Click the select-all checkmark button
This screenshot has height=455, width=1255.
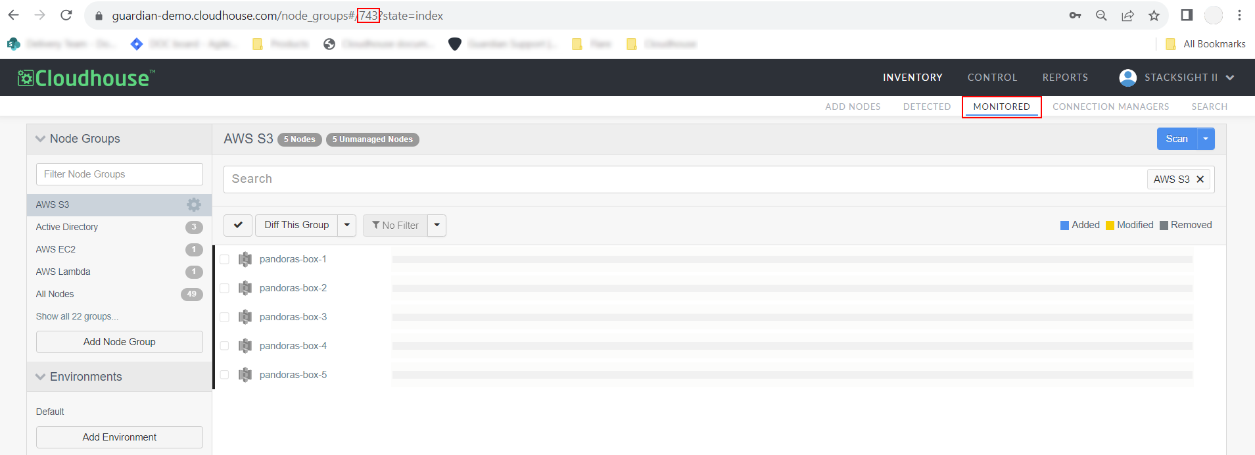(x=238, y=225)
